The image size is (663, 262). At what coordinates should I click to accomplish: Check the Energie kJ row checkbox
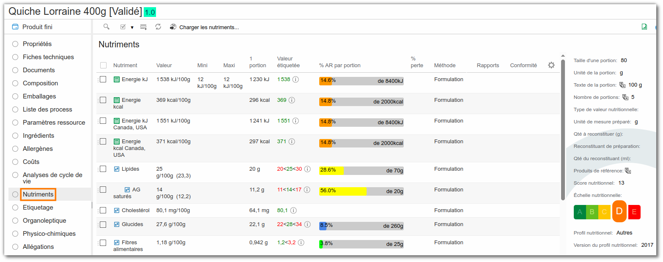coord(103,79)
